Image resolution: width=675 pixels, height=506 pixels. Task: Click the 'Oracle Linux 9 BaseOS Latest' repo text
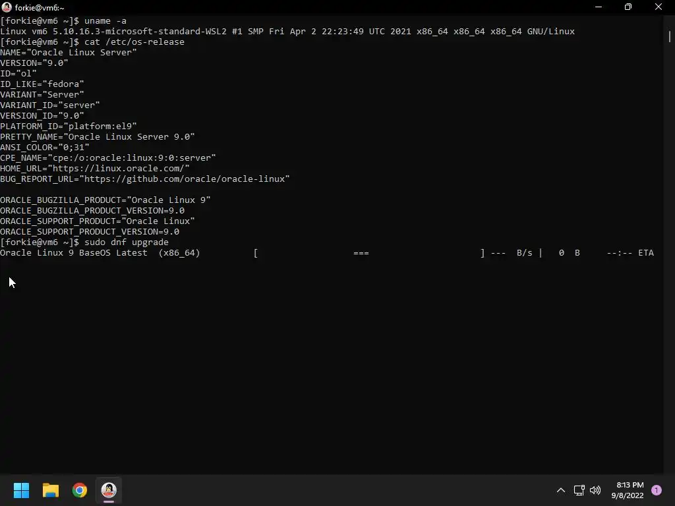pyautogui.click(x=74, y=253)
